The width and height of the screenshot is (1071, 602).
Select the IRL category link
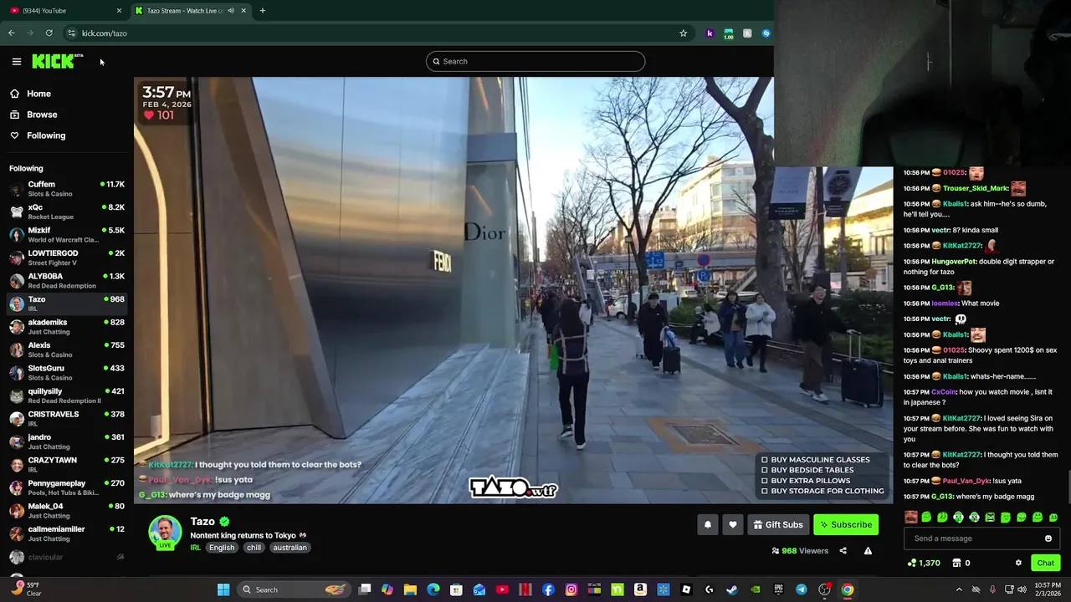(x=195, y=548)
